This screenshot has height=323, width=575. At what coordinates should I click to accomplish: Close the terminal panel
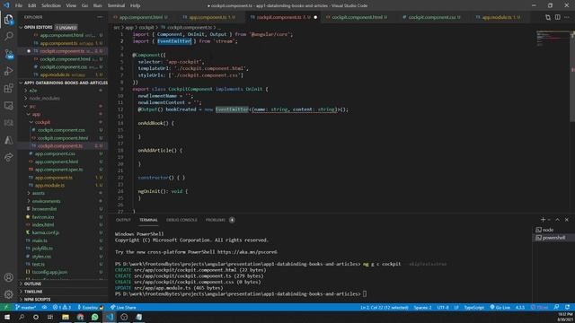(567, 219)
